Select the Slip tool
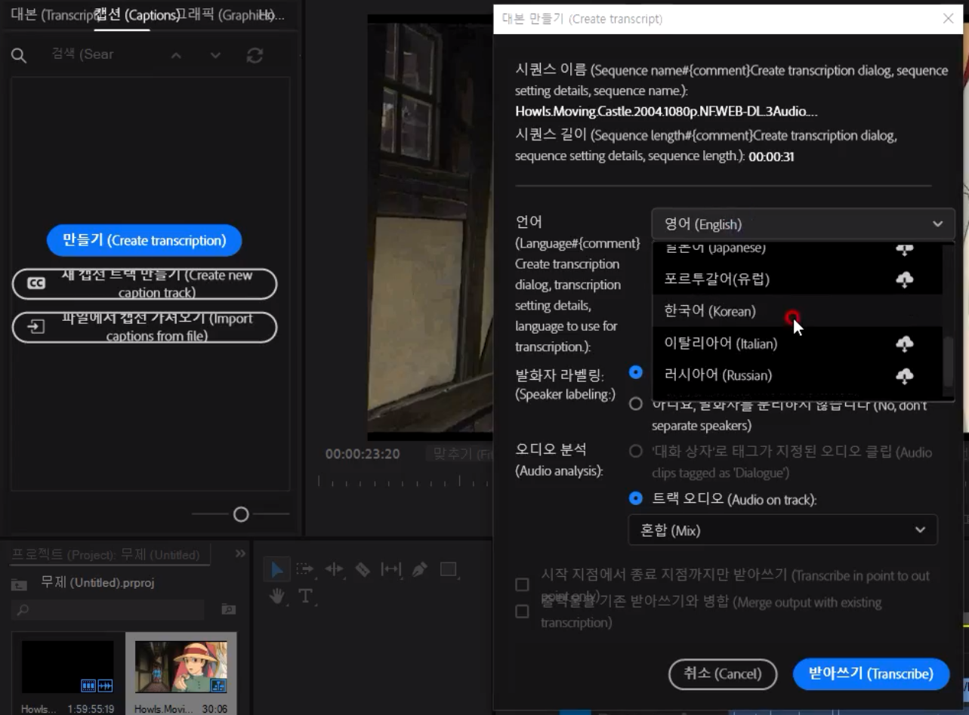This screenshot has height=715, width=969. pos(390,569)
